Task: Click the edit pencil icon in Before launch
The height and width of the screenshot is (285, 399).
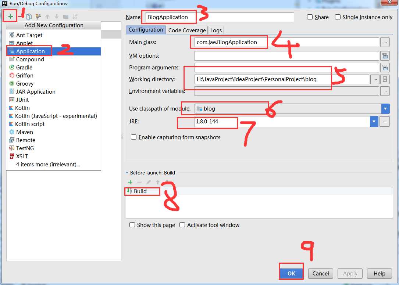Action: click(x=149, y=182)
